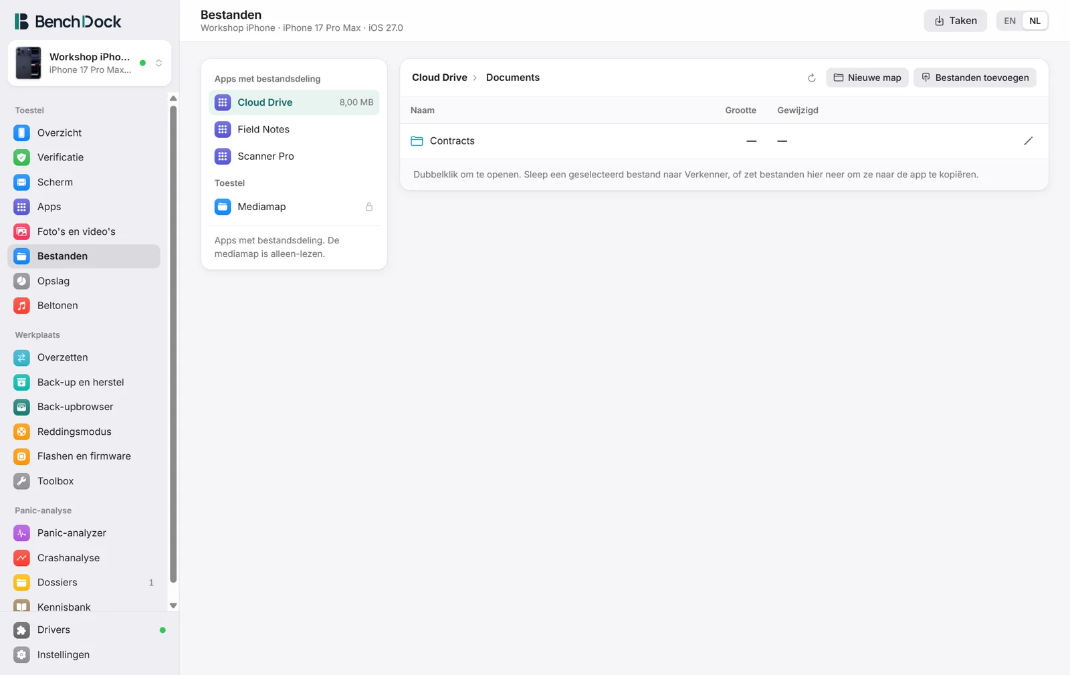
Task: Open Back-up en herstel icon
Action: [x=21, y=382]
